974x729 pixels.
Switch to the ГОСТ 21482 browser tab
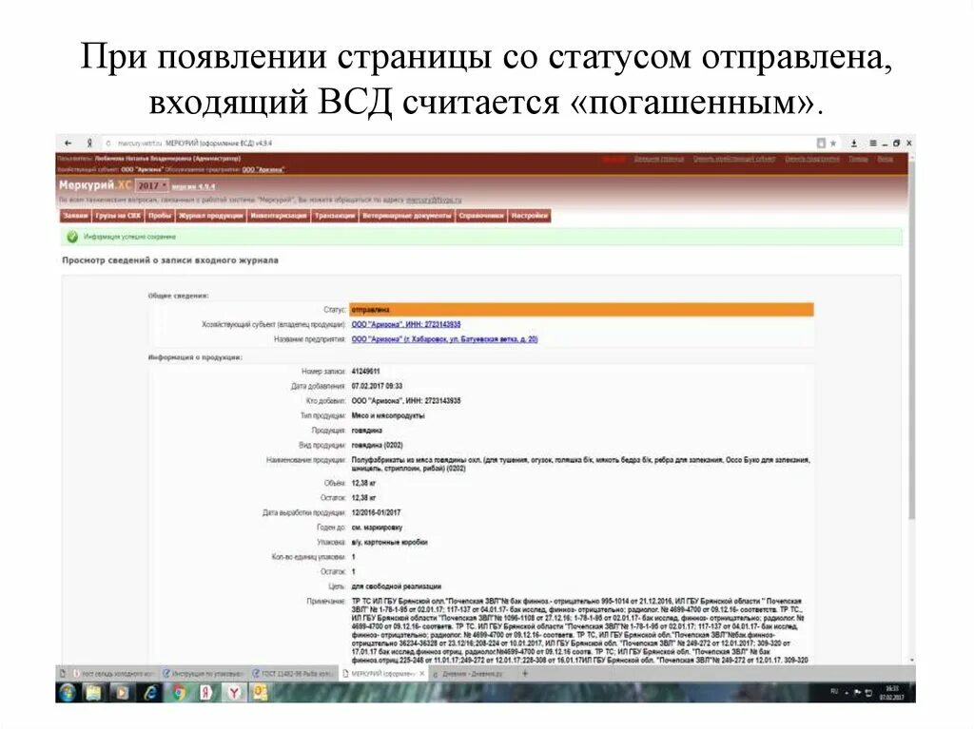292,673
